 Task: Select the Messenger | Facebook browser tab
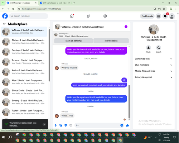[21, 3]
